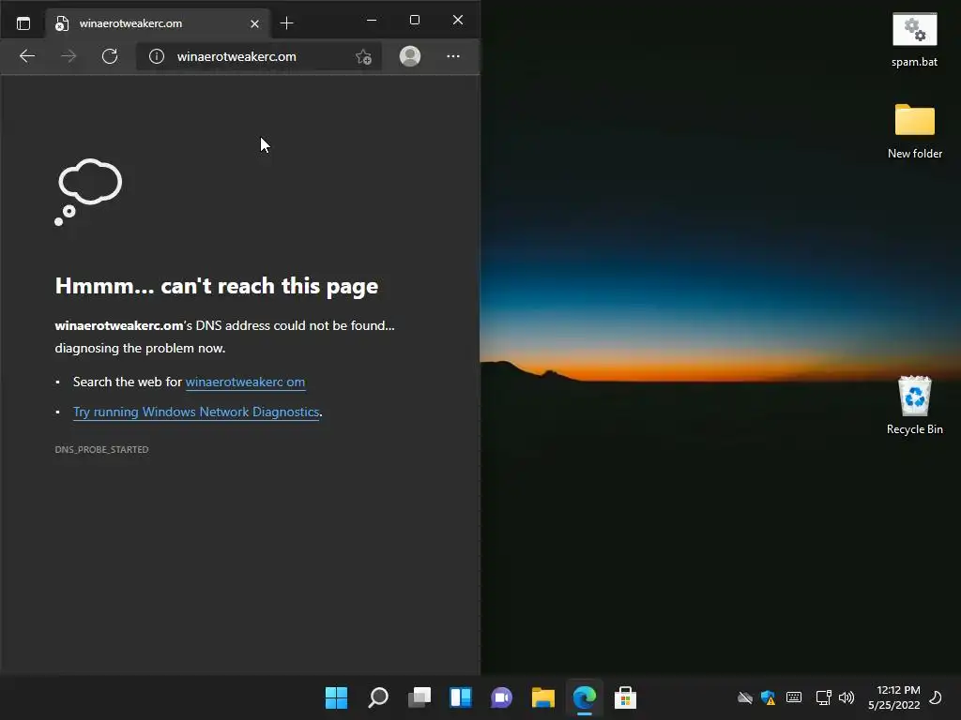Click the thought cloud error illustration
This screenshot has width=961, height=720.
coord(88,192)
